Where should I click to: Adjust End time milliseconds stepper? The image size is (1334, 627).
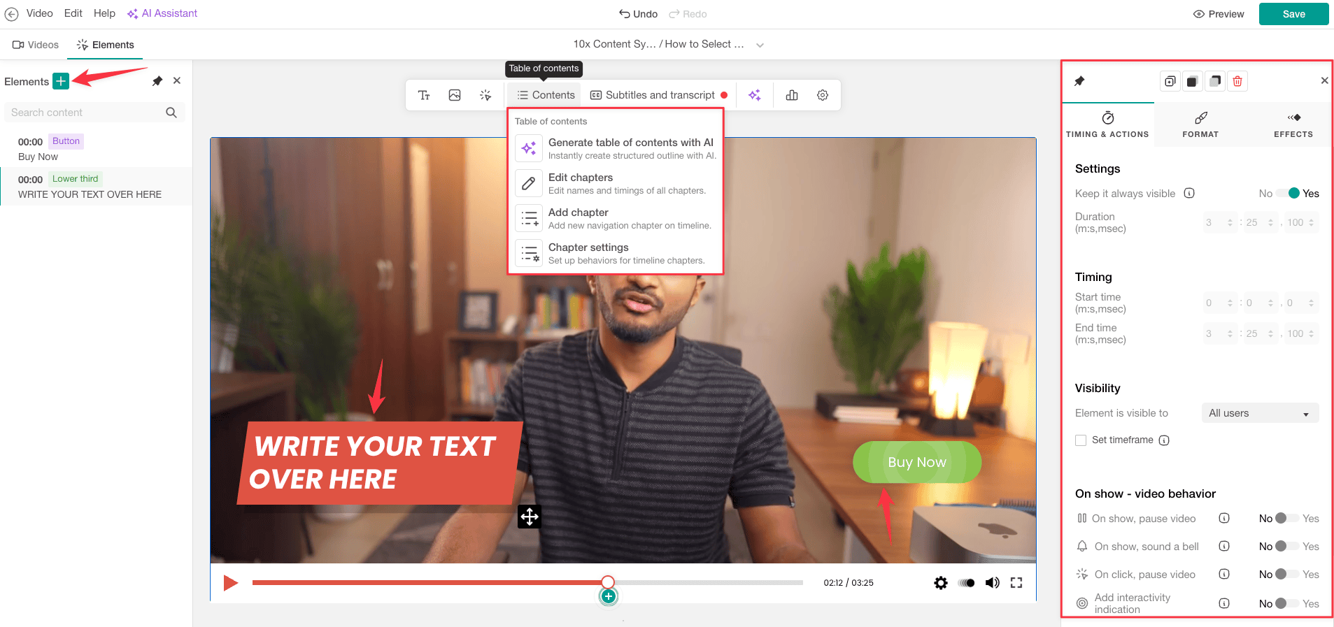[x=1311, y=333]
